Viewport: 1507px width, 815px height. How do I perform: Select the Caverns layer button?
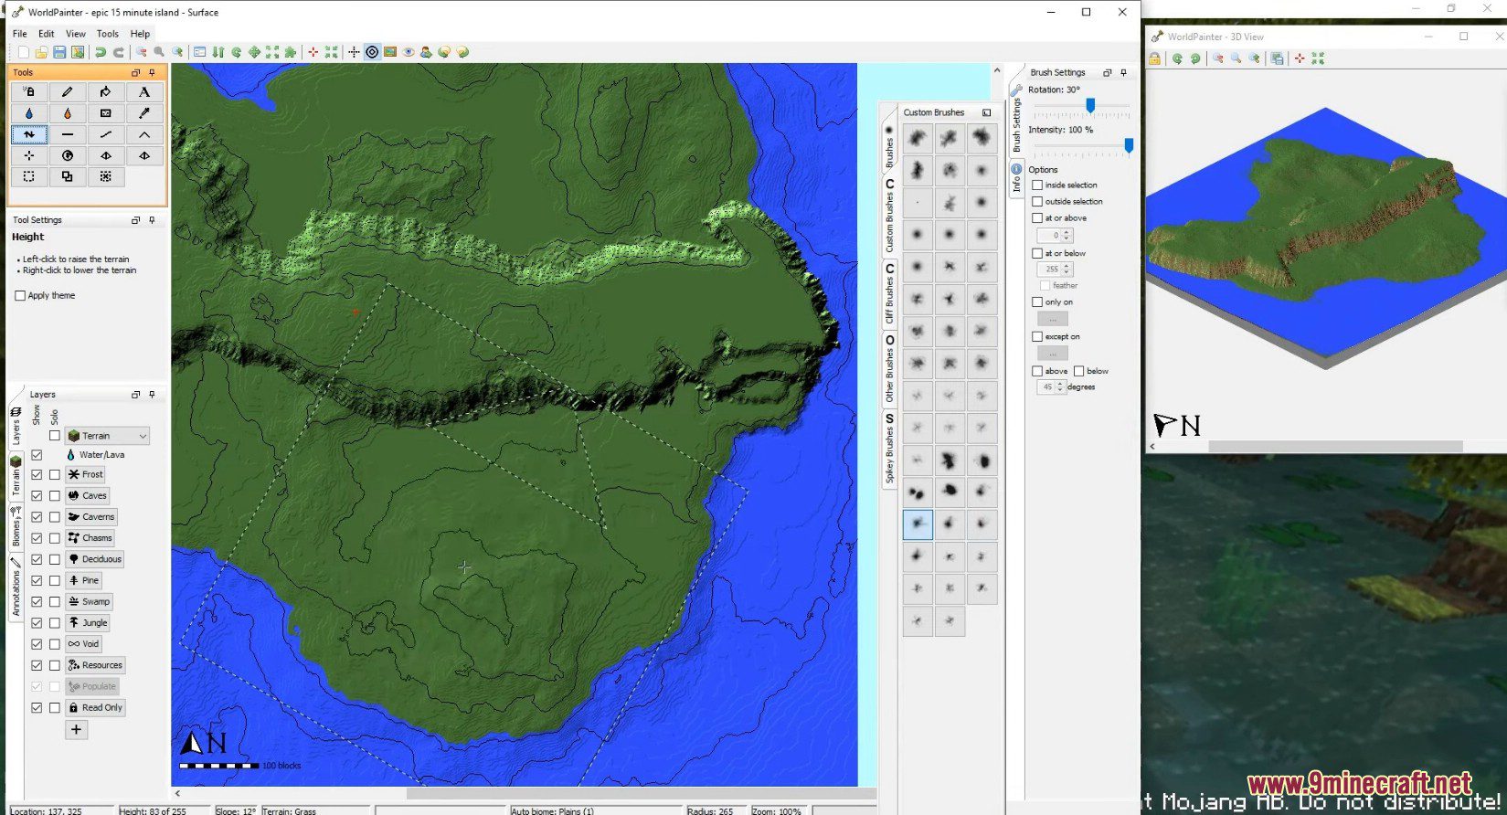click(x=91, y=516)
